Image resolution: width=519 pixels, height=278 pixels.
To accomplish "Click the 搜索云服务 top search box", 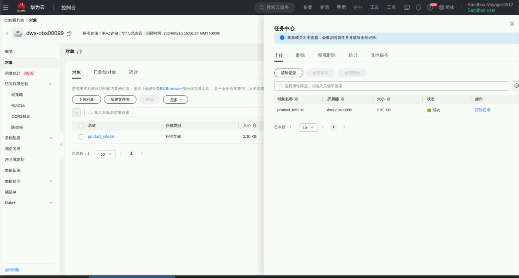I will tap(275, 8).
